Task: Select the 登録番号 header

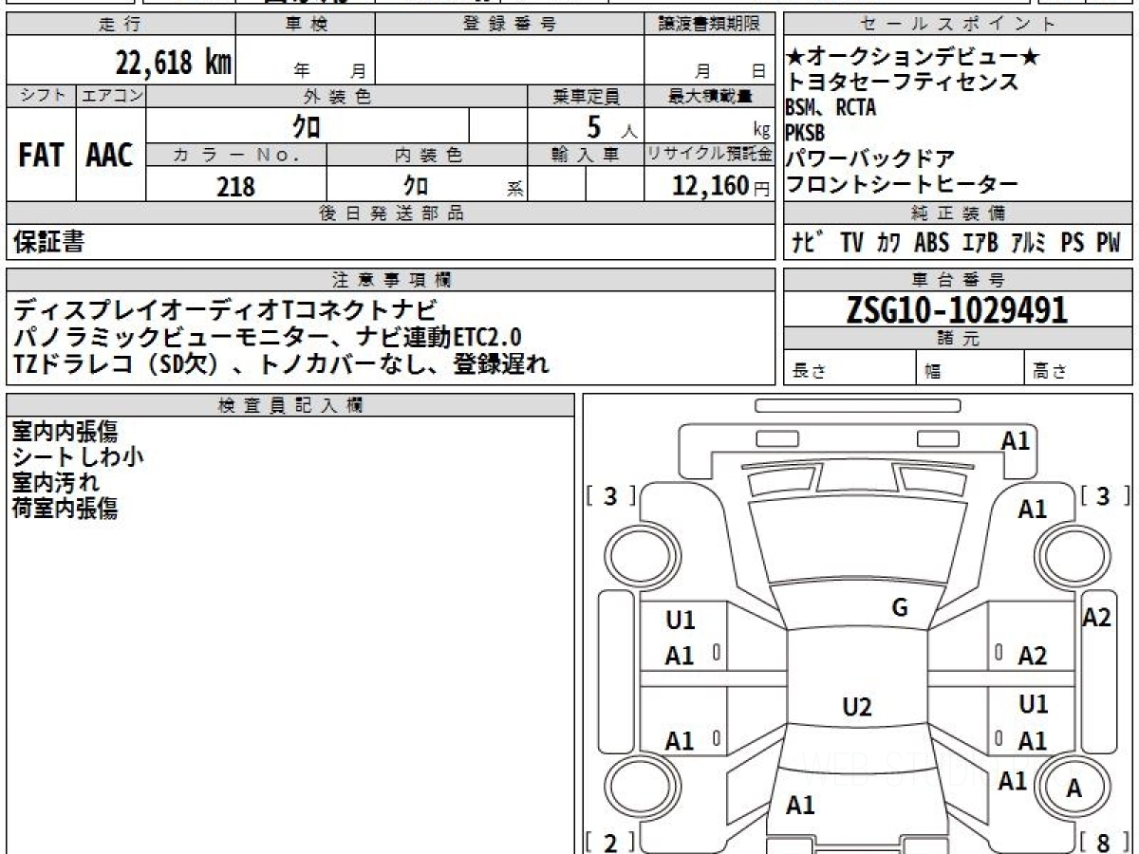Action: [x=510, y=25]
